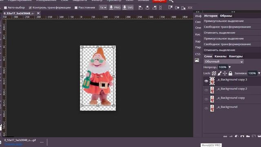Click the _a_Background layer thumbnail
The width and height of the screenshot is (261, 147).
tap(212, 108)
